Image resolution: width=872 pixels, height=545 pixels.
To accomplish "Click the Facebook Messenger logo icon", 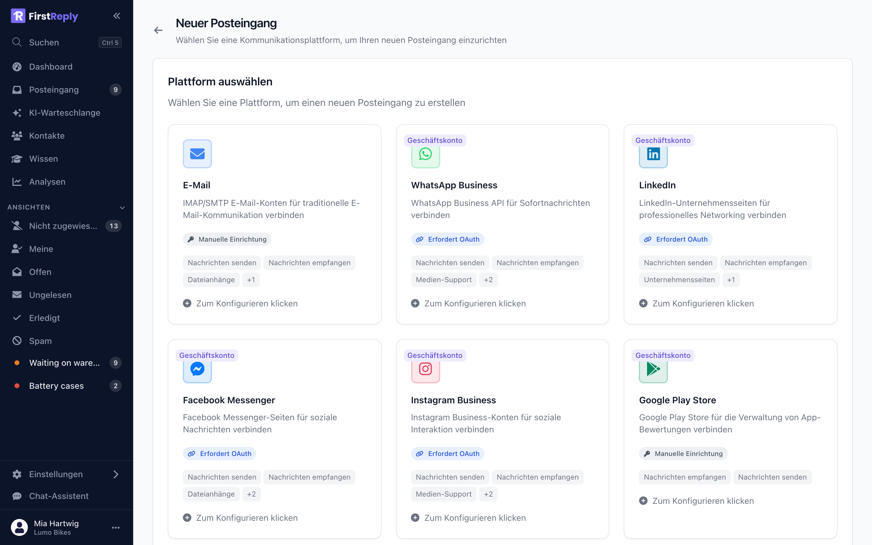I will 197,369.
